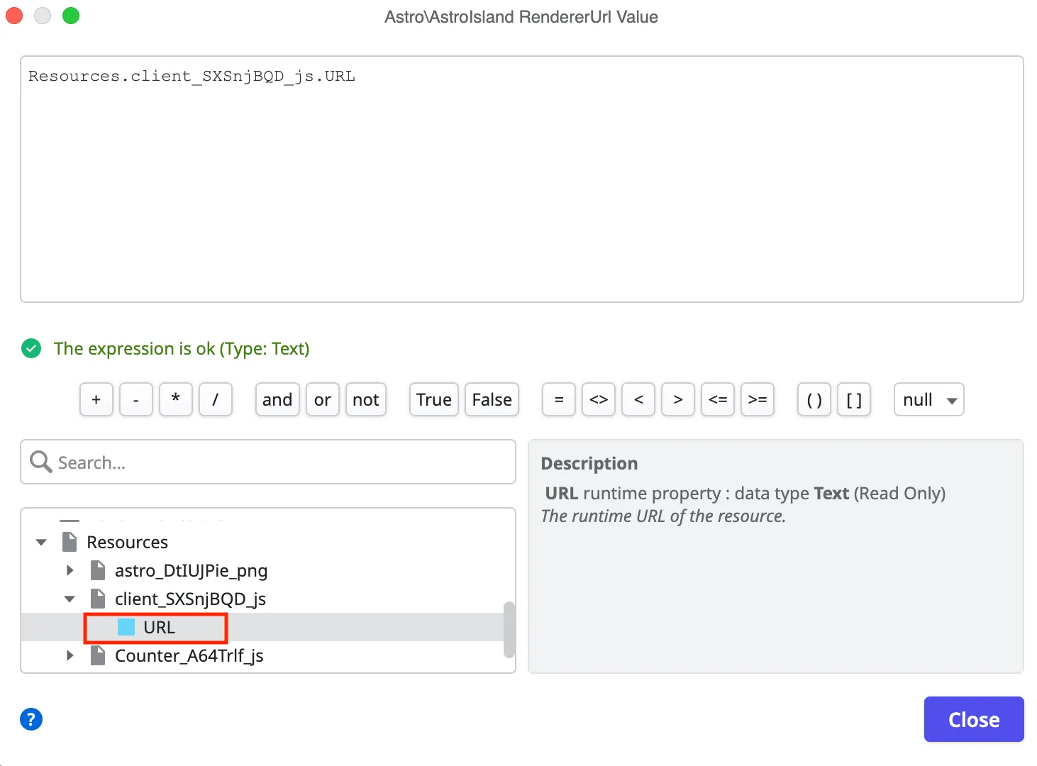Open the null value dropdown

pos(928,399)
